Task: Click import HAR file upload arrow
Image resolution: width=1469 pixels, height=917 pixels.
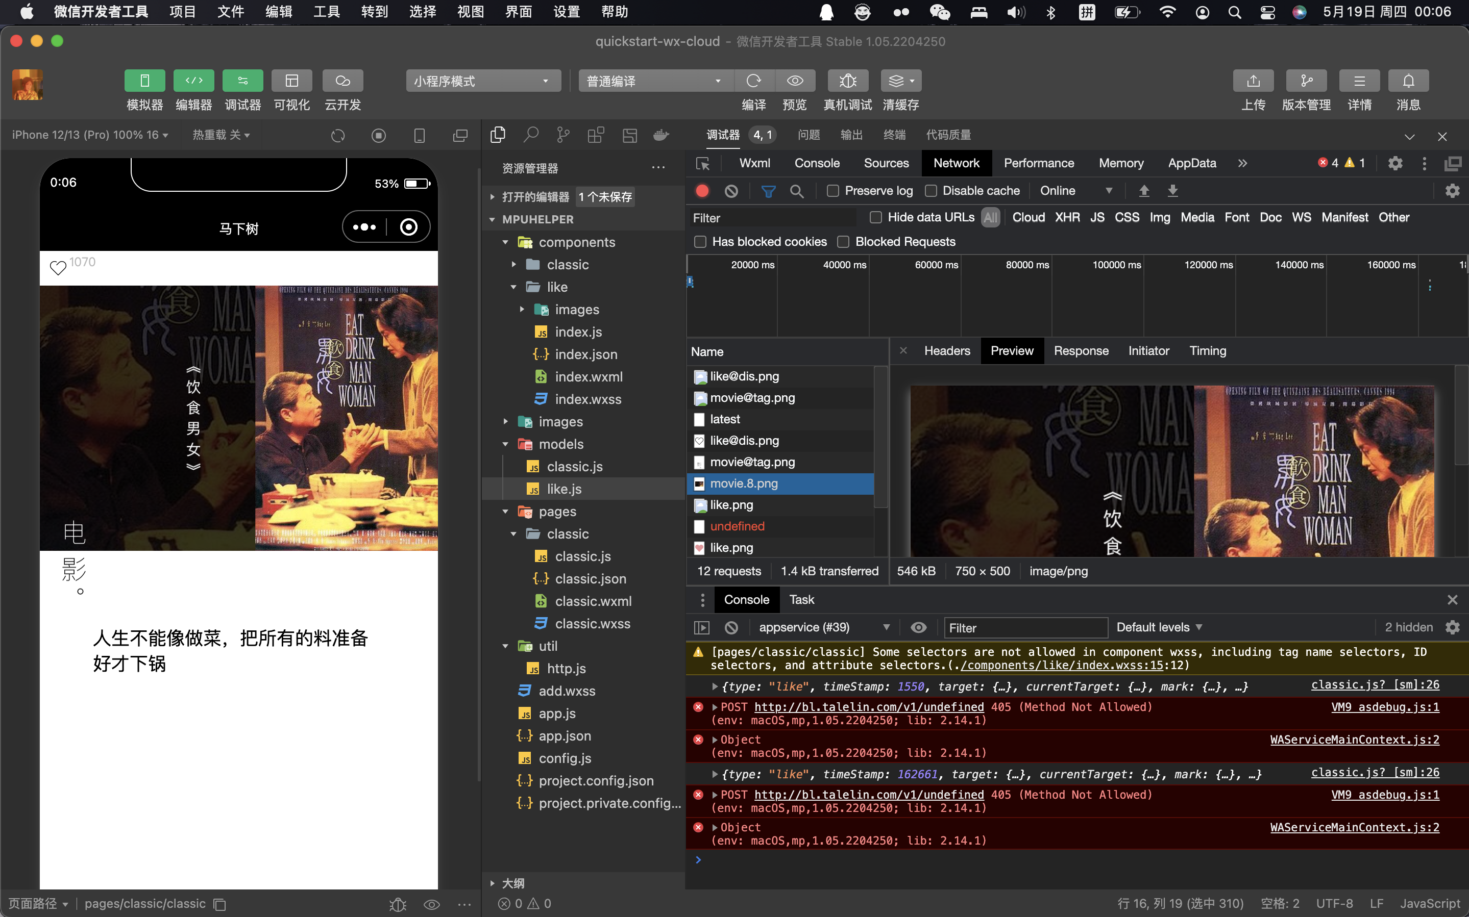Action: [x=1144, y=191]
